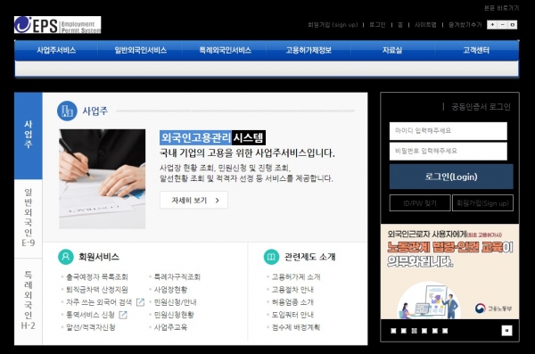The height and width of the screenshot is (354, 535).
Task: Expand the 사업주서비스 main menu
Action: [x=56, y=50]
